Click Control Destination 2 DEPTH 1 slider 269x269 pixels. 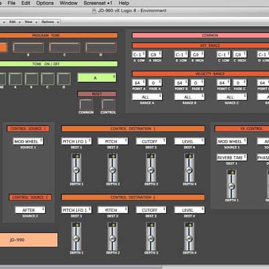tap(76, 236)
